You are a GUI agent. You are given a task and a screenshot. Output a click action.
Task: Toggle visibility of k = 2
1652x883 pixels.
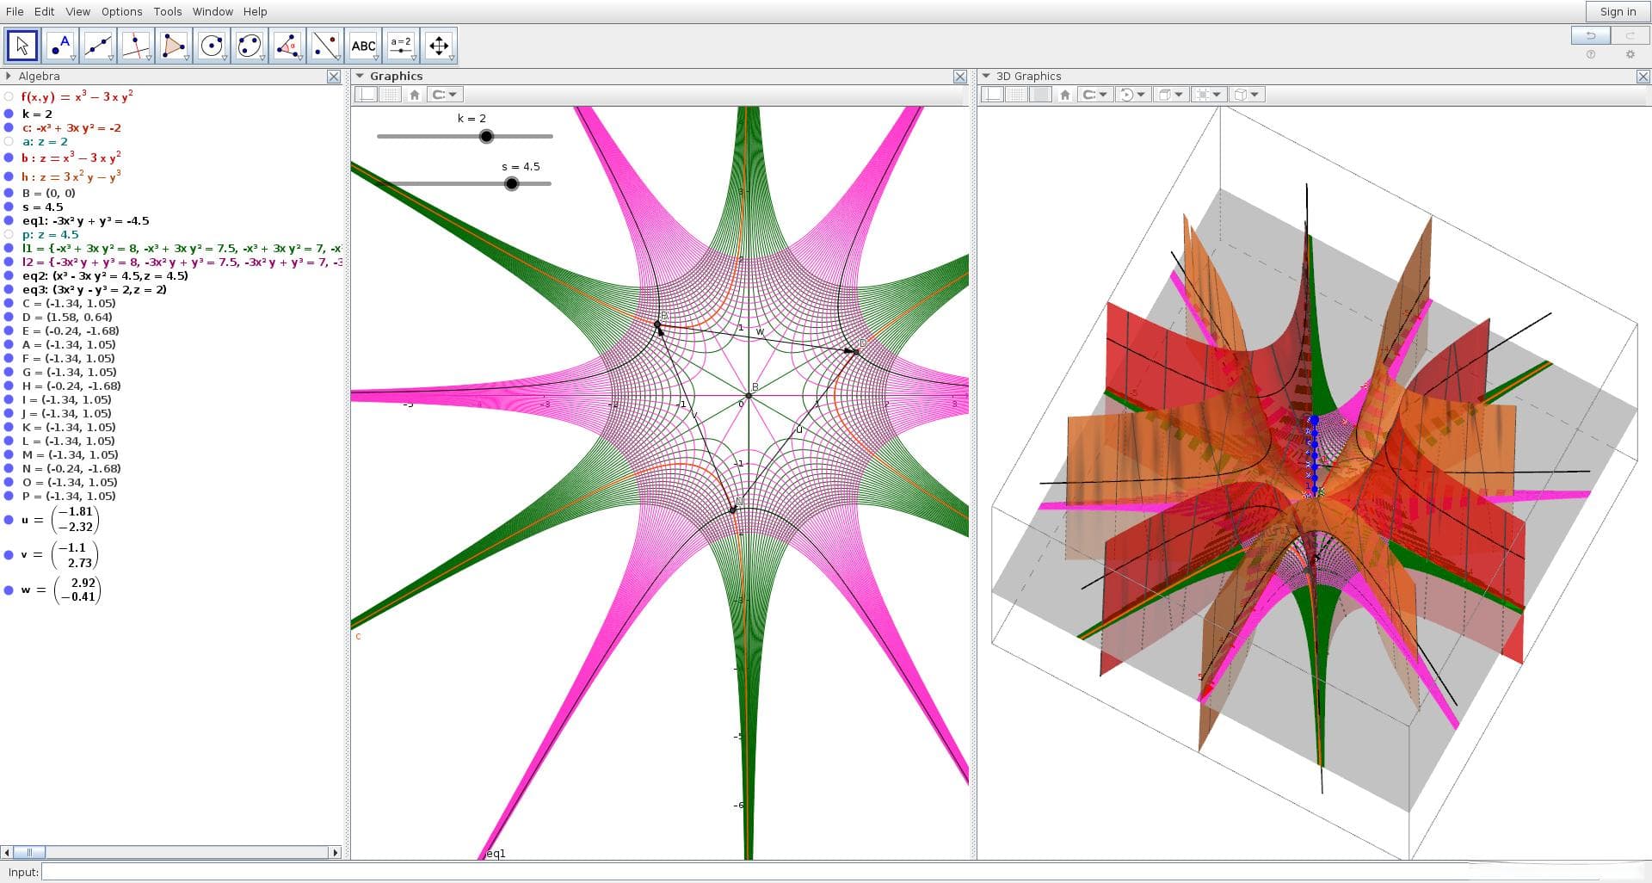pos(9,114)
